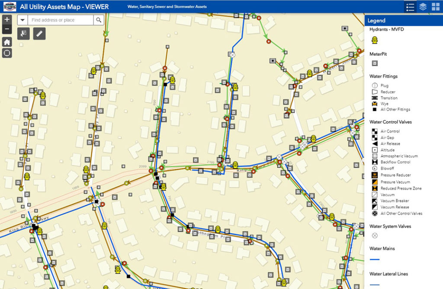Click the search magnifier icon
443x289 pixels.
pyautogui.click(x=98, y=19)
